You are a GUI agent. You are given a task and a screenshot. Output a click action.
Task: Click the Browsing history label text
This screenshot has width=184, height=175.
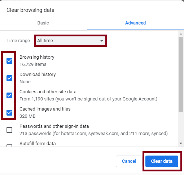click(x=37, y=57)
